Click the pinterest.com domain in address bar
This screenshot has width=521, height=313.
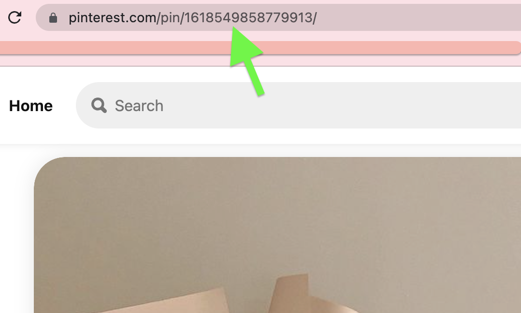(112, 17)
